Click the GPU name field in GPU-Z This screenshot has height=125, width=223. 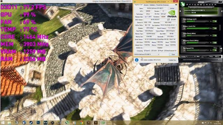click(155, 8)
